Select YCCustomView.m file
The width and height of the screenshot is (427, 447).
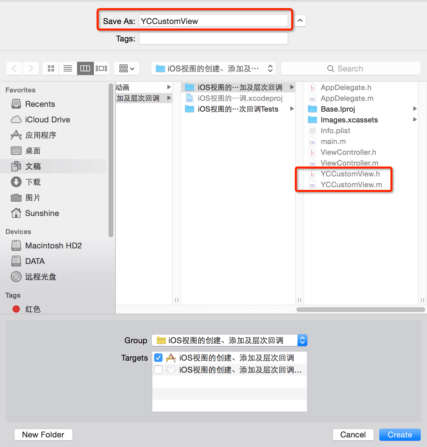click(x=361, y=184)
